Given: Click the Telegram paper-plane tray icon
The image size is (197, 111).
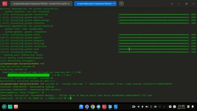Looking at the screenshot, I should click(x=138, y=107).
